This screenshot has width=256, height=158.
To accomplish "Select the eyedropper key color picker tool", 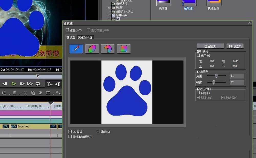I will click(76, 48).
